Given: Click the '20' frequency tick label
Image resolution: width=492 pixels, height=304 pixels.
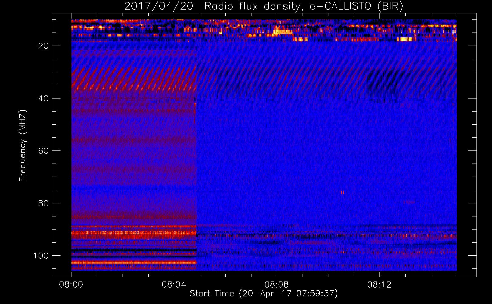Looking at the screenshot, I should point(44,46).
